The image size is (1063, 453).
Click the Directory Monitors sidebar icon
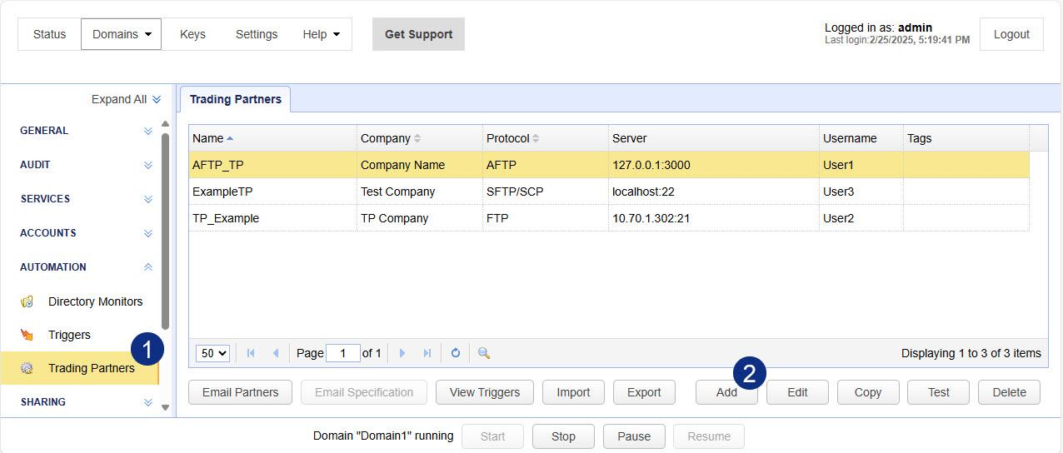(x=27, y=301)
